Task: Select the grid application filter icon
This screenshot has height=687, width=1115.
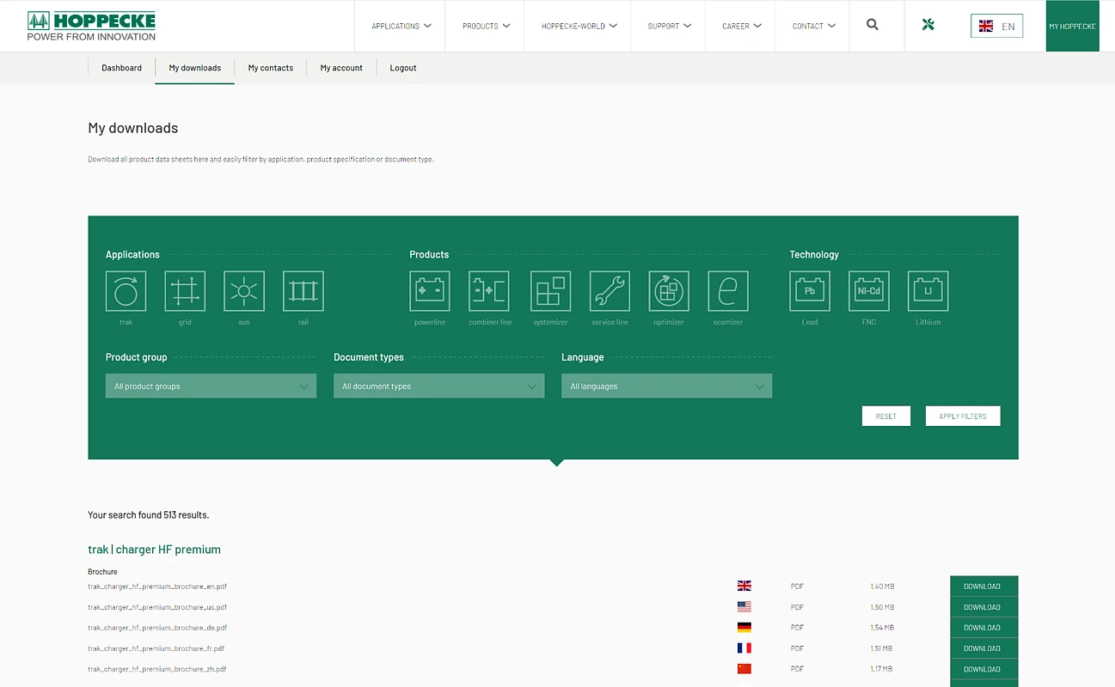Action: 185,291
